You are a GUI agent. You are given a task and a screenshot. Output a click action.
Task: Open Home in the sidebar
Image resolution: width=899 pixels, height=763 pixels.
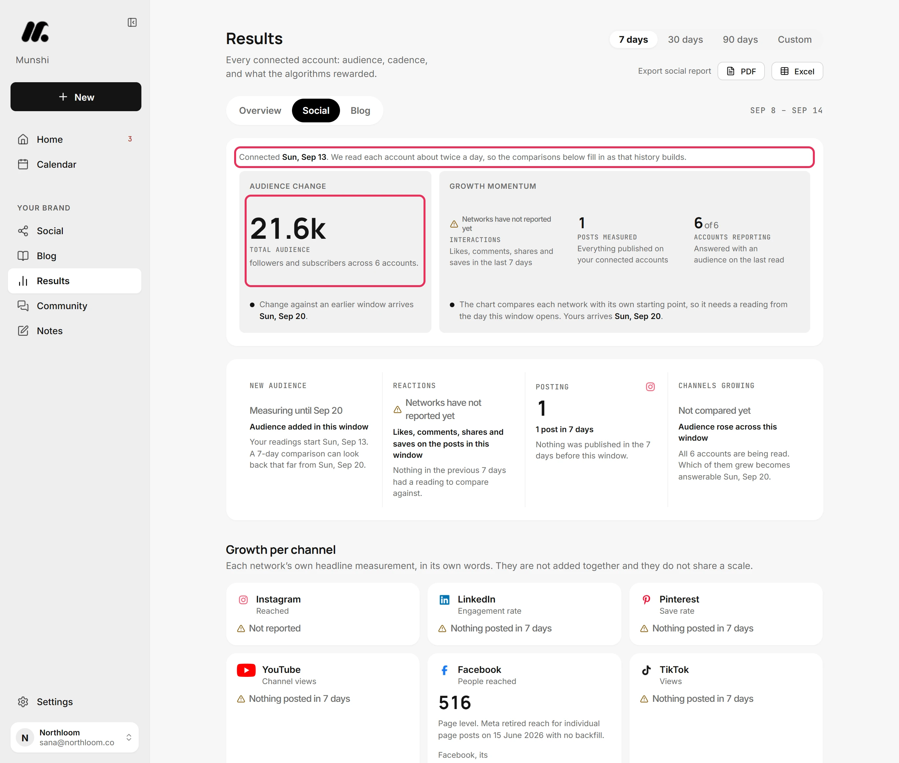tap(74, 139)
